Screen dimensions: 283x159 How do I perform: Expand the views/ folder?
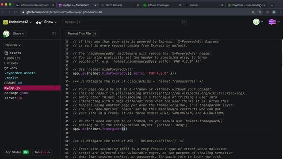(x=11, y=63)
